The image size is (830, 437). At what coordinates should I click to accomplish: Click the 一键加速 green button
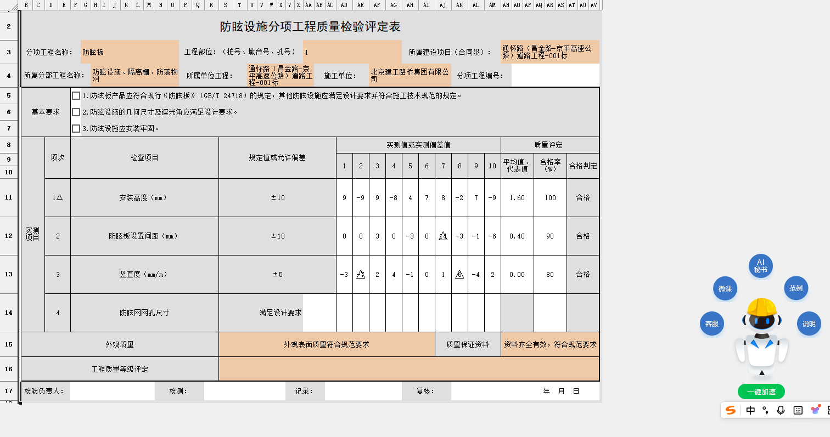(x=761, y=391)
